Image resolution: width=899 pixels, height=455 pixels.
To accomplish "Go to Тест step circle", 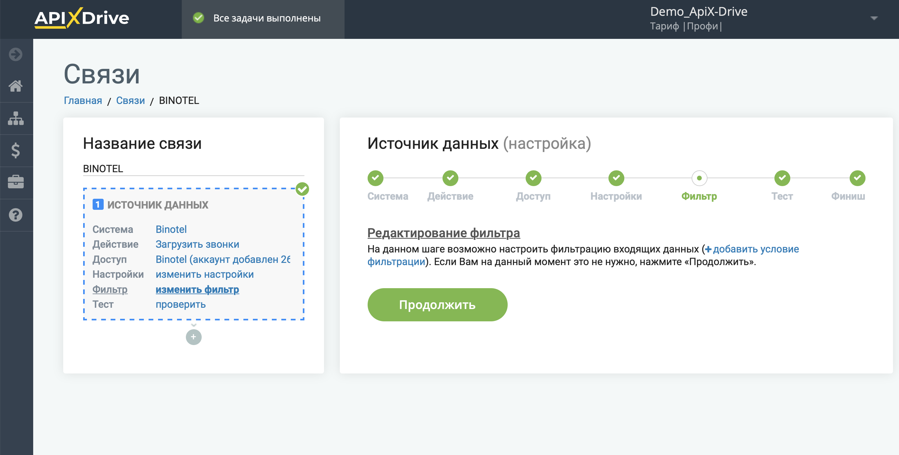I will [782, 178].
